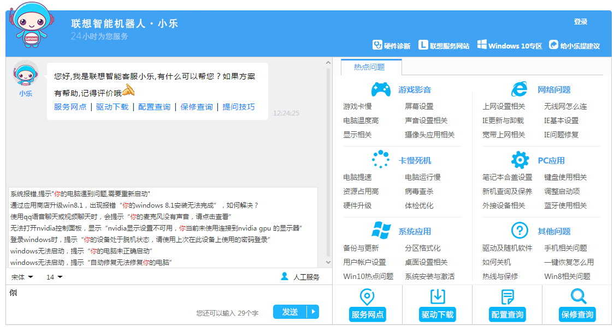The height and width of the screenshot is (327, 614).
Task: Open the 驱动下载 link in chat message
Action: [113, 107]
